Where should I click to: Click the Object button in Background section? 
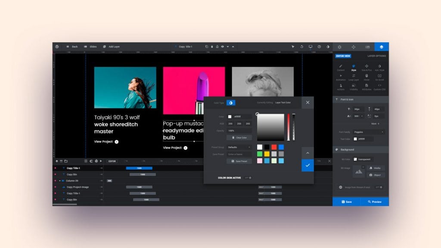(x=376, y=174)
